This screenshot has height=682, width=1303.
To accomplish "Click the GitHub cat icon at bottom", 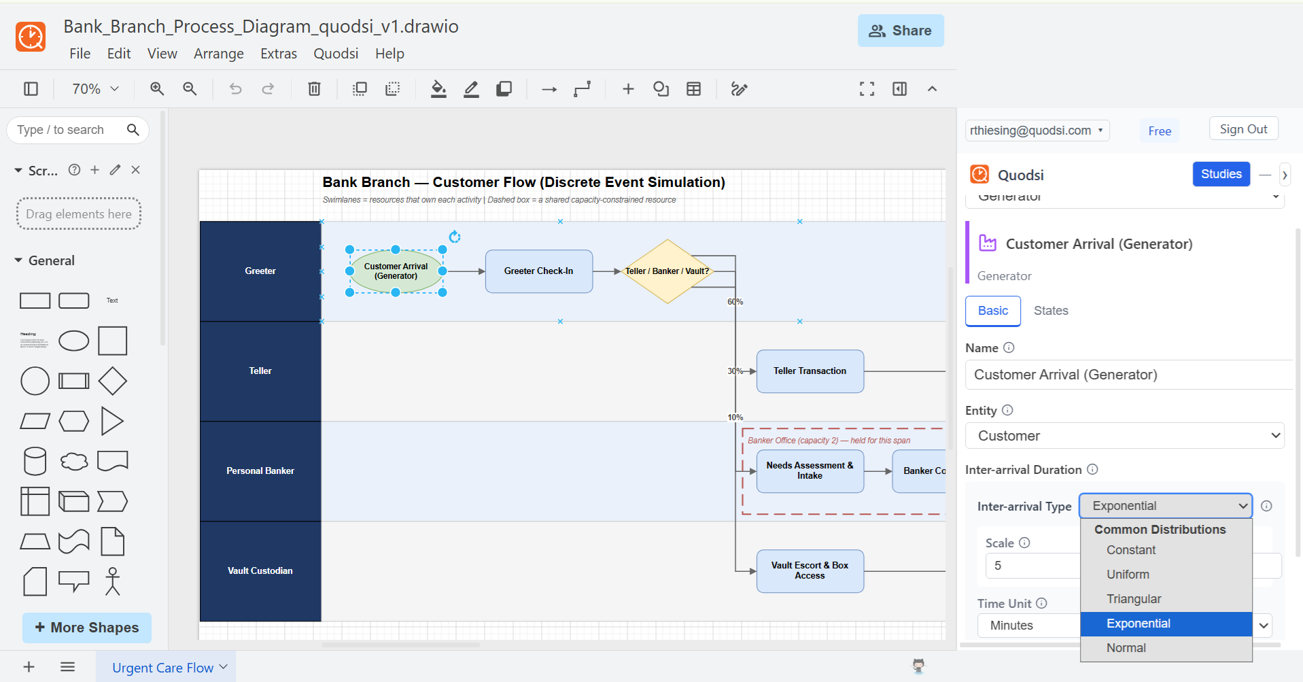I will tap(918, 666).
